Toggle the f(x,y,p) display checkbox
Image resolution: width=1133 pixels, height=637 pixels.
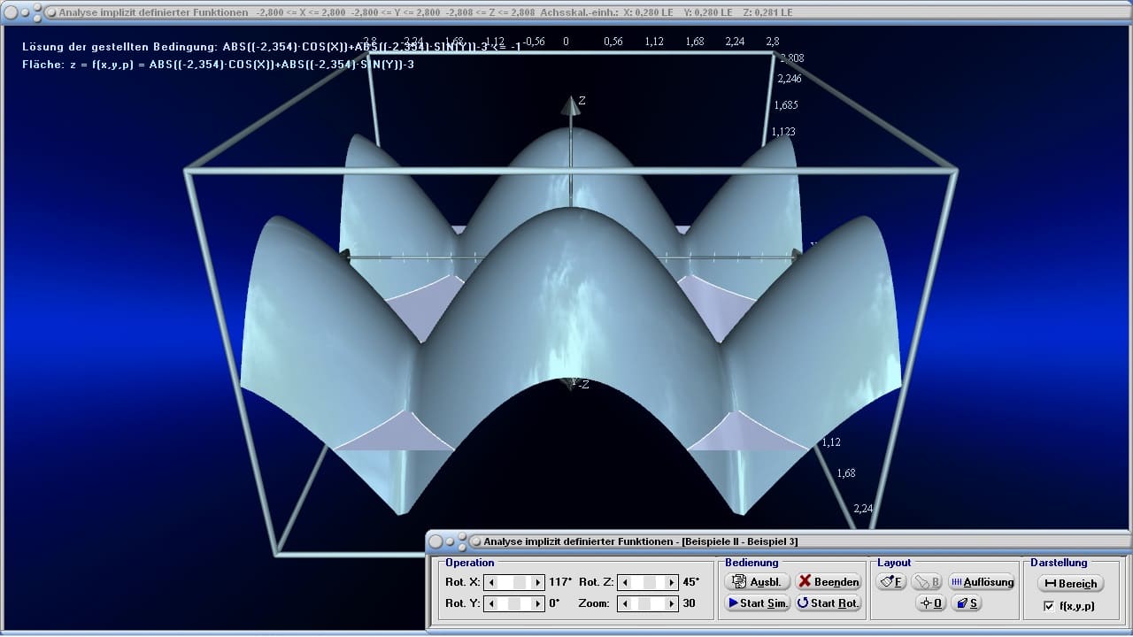(x=1049, y=606)
